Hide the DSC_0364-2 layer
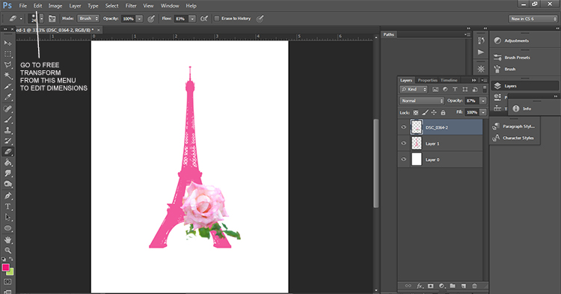561x294 pixels. (404, 127)
